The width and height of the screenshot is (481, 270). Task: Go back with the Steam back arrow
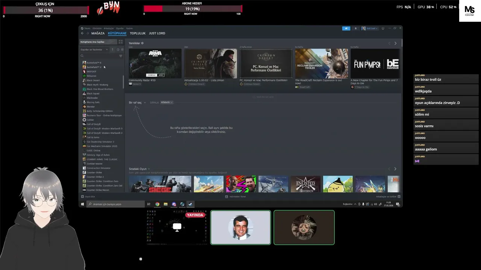click(x=82, y=33)
